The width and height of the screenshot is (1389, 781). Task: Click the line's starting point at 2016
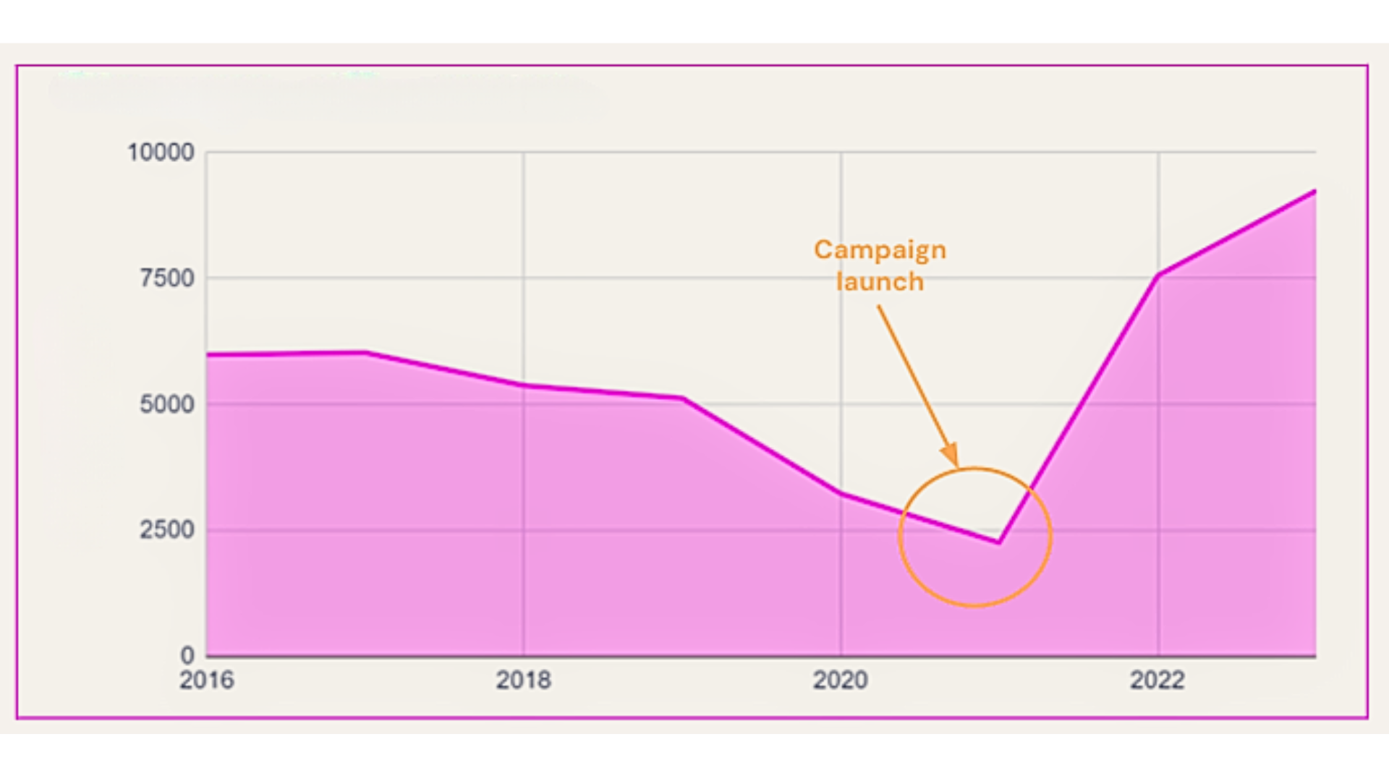point(208,354)
